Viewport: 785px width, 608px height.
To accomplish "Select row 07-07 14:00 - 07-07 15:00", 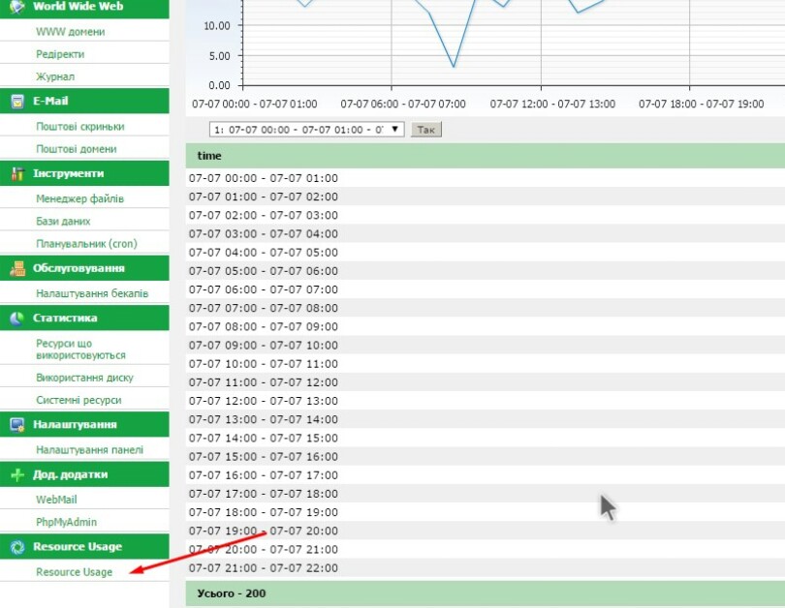I will [486, 438].
